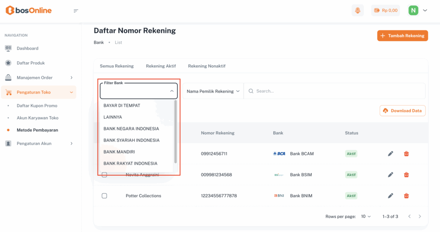Switch to Rekening Nonaktif tab
440x232 pixels.
coord(207,66)
